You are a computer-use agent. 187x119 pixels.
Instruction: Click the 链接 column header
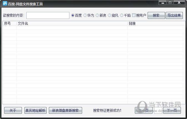(x=156, y=24)
